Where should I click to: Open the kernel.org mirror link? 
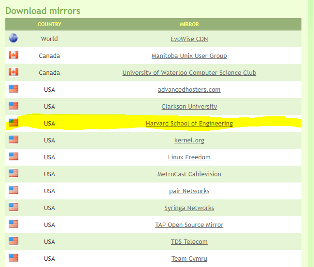[x=189, y=141]
